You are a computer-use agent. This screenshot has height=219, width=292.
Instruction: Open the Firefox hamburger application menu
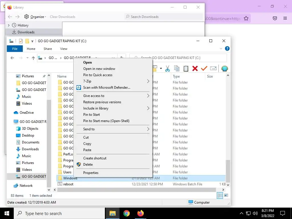pos(285,18)
